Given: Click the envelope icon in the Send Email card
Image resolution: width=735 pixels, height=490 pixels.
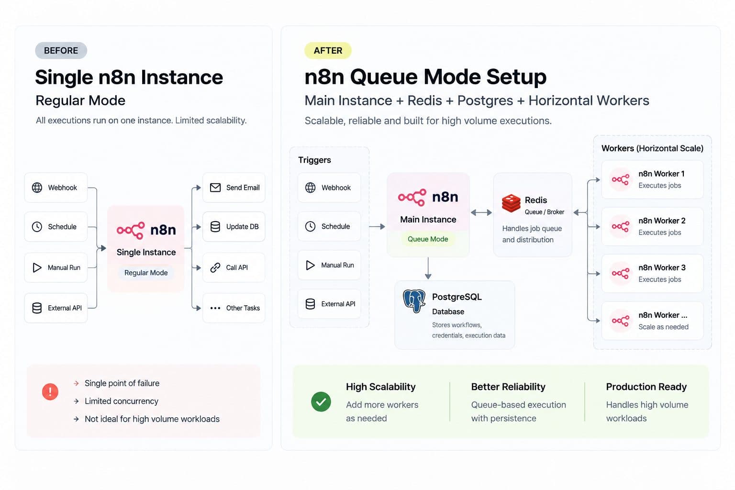Looking at the screenshot, I should coord(215,188).
